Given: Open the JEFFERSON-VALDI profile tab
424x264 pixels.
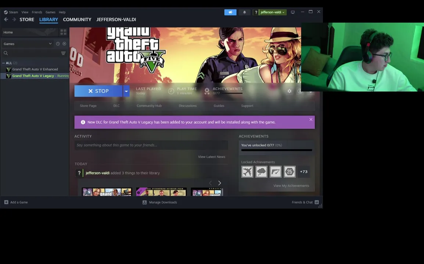Looking at the screenshot, I should [116, 19].
